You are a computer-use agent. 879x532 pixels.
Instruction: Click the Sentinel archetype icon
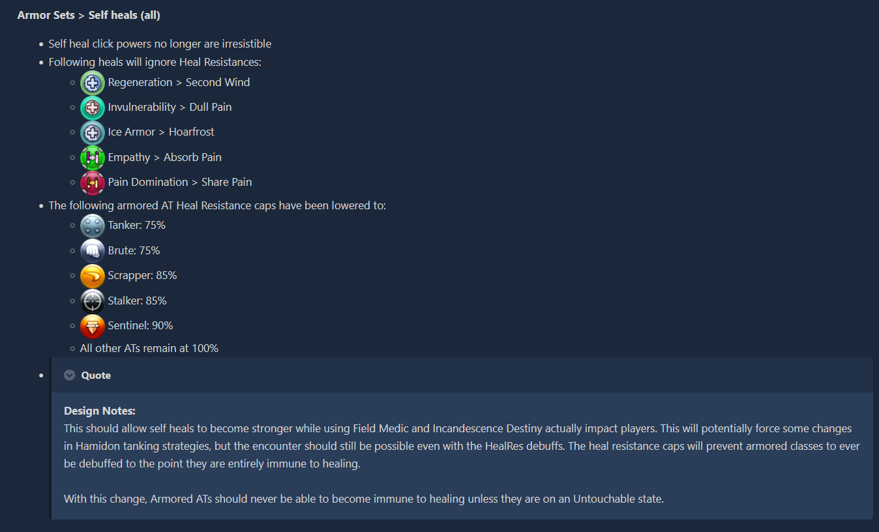(93, 326)
